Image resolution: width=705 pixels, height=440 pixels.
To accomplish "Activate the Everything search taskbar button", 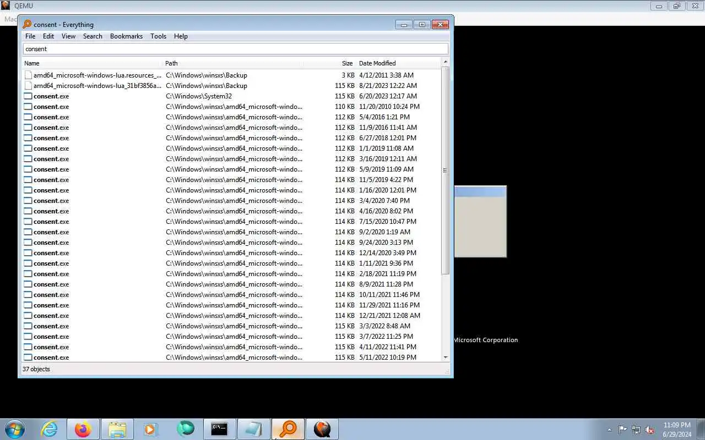I will tap(288, 429).
